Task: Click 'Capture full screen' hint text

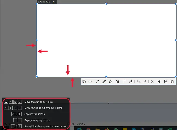Action: click(35, 114)
